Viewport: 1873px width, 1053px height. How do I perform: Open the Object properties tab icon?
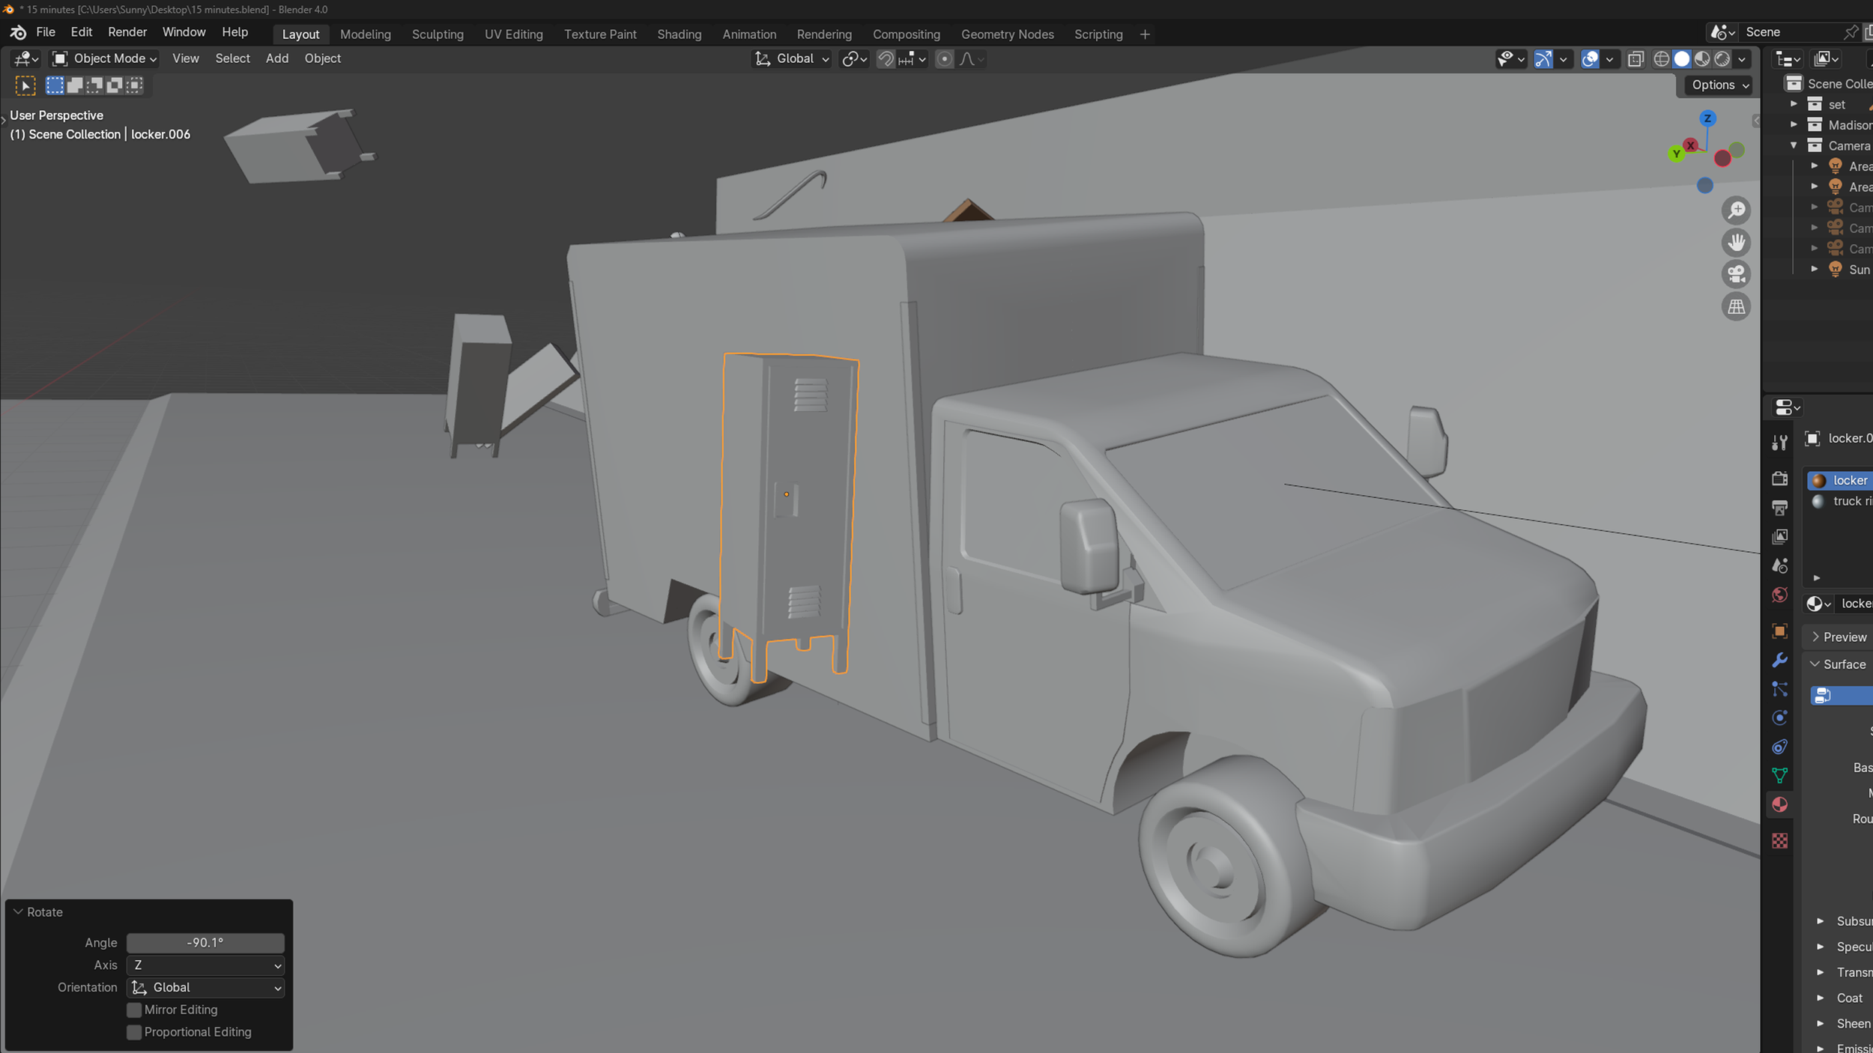(x=1779, y=631)
